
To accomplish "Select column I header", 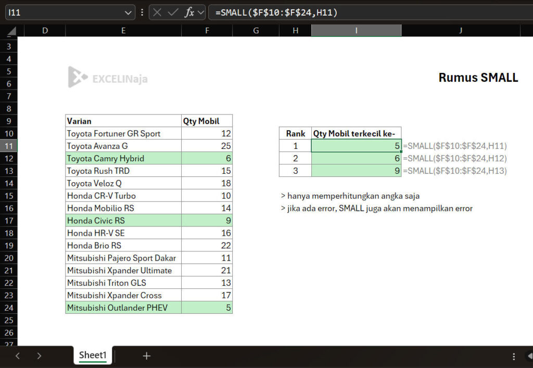I will tap(356, 31).
